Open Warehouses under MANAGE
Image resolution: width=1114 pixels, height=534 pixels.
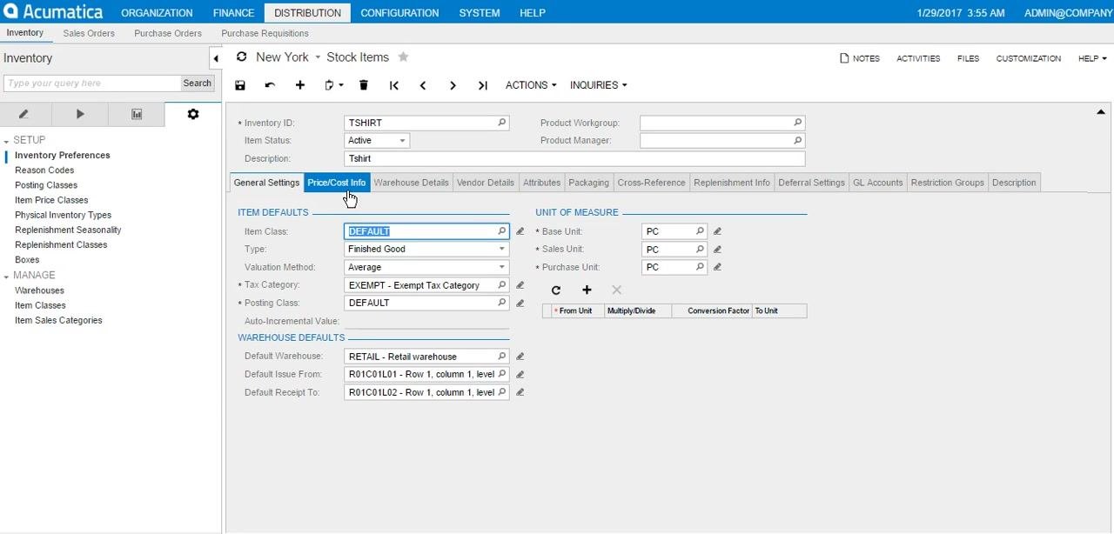[x=39, y=290]
